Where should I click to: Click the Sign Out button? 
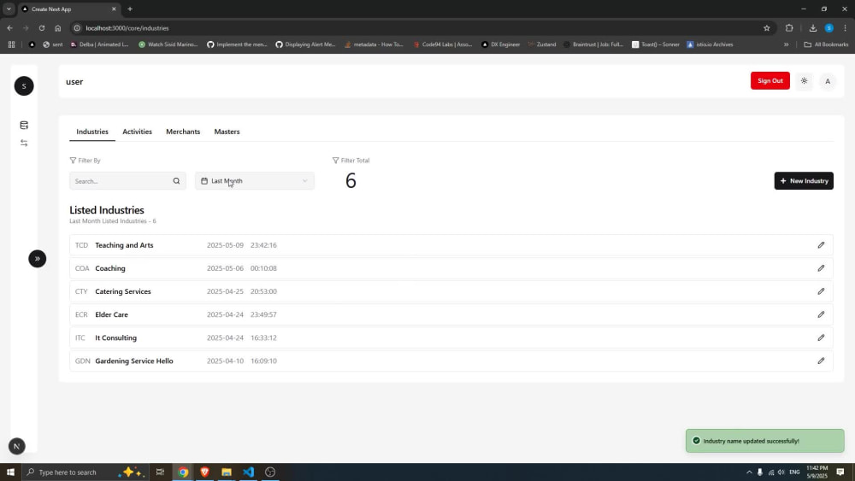click(x=770, y=80)
